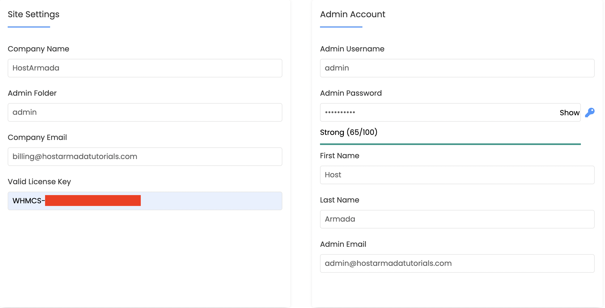The height and width of the screenshot is (308, 605).
Task: Click the green password strength bar
Action: coord(450,144)
